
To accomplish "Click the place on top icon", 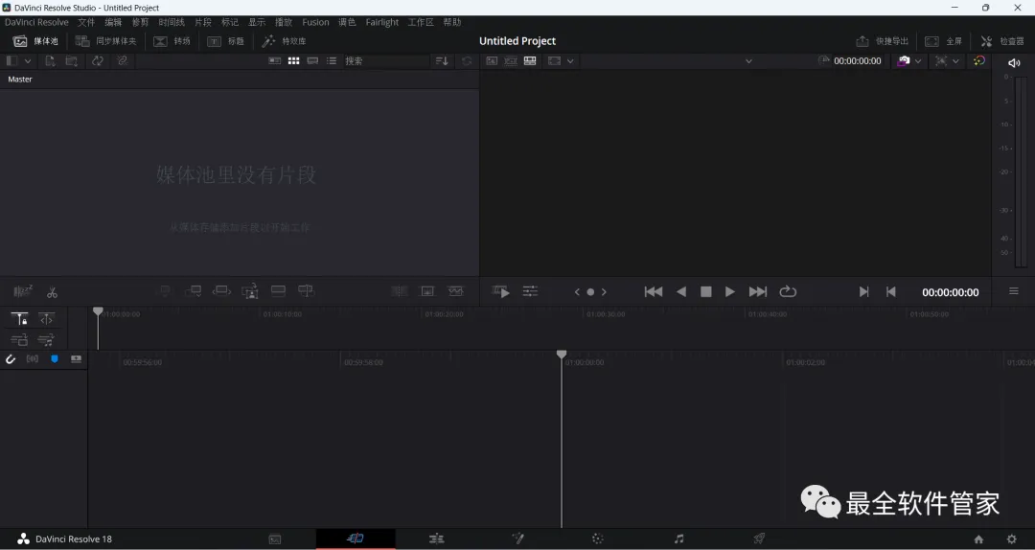I will tap(279, 291).
